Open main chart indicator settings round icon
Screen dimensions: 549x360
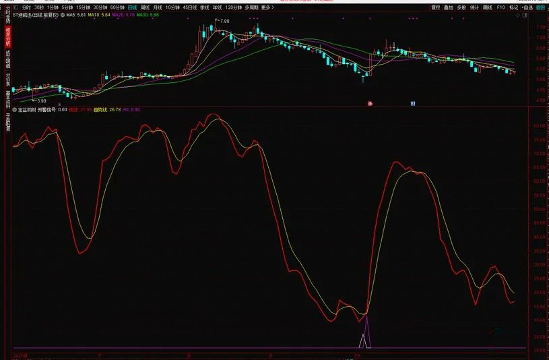[x=63, y=15]
